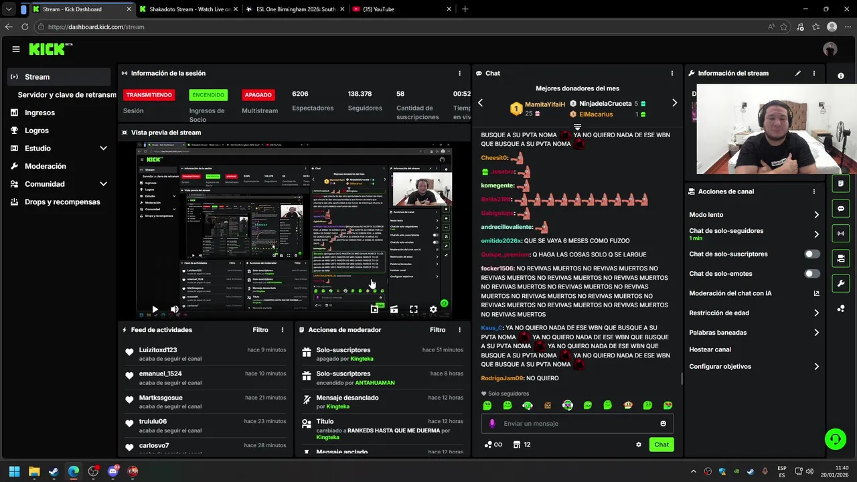Image resolution: width=857 pixels, height=482 pixels.
Task: Click the three-dots cluster icon in right strip
Action: click(841, 309)
